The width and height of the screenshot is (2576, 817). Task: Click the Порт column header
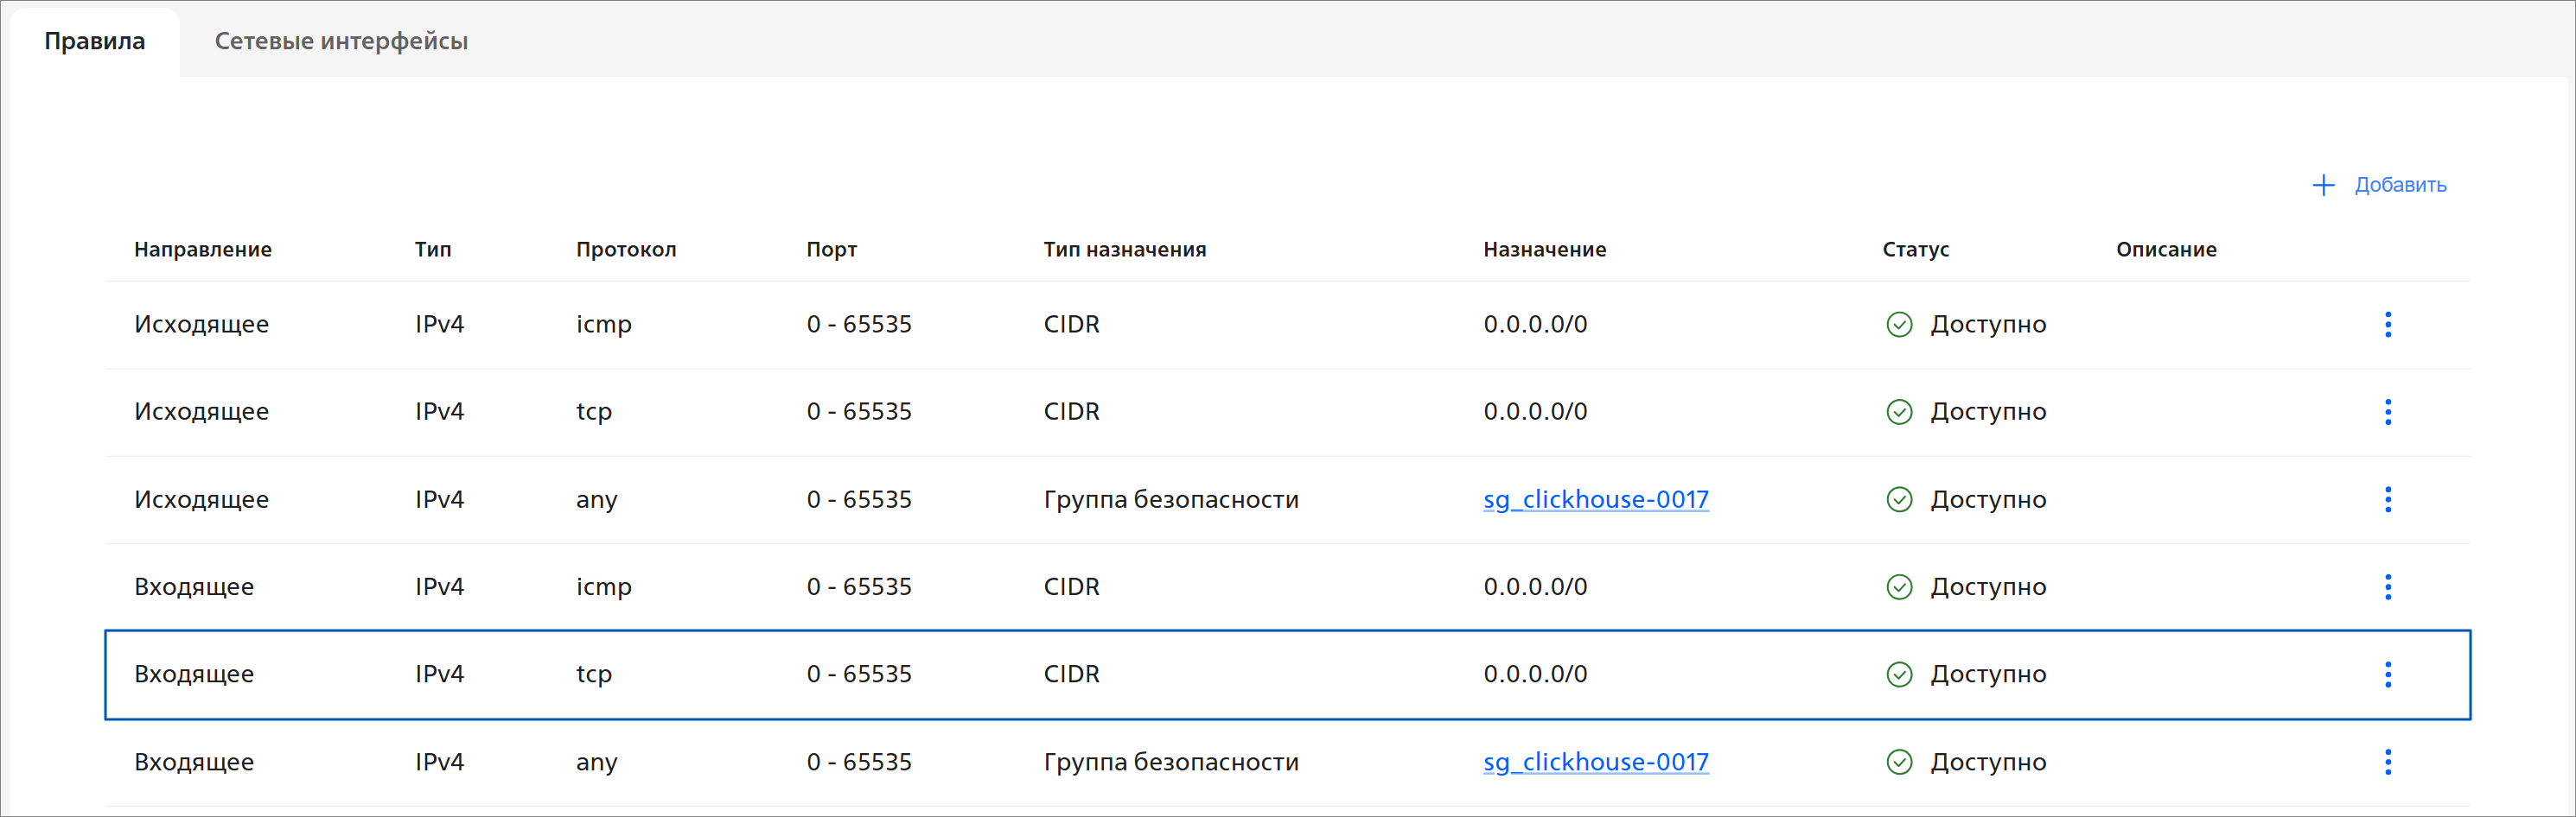(831, 250)
